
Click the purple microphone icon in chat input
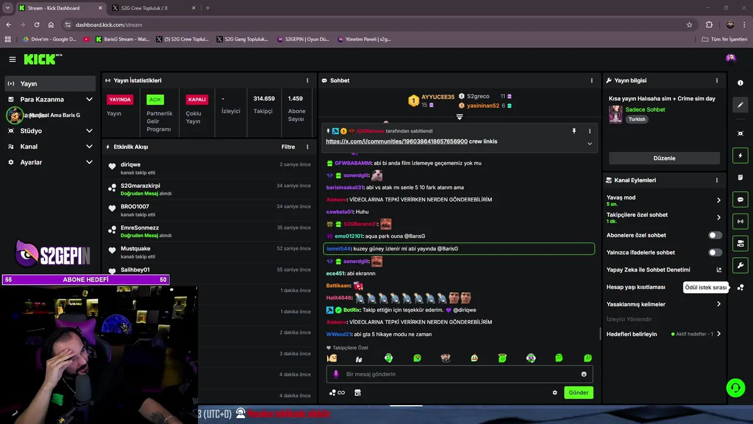point(336,374)
